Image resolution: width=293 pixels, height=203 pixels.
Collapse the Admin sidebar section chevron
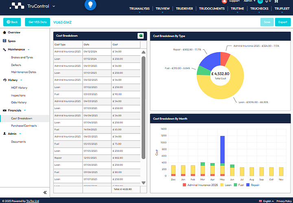20,134
